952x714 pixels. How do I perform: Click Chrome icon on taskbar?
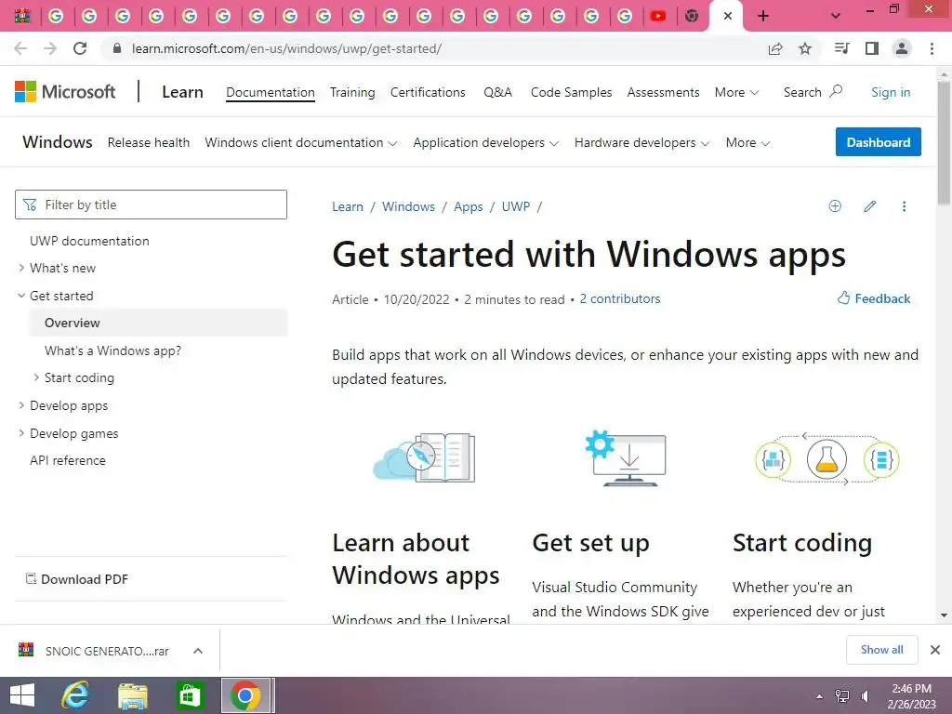pyautogui.click(x=245, y=695)
